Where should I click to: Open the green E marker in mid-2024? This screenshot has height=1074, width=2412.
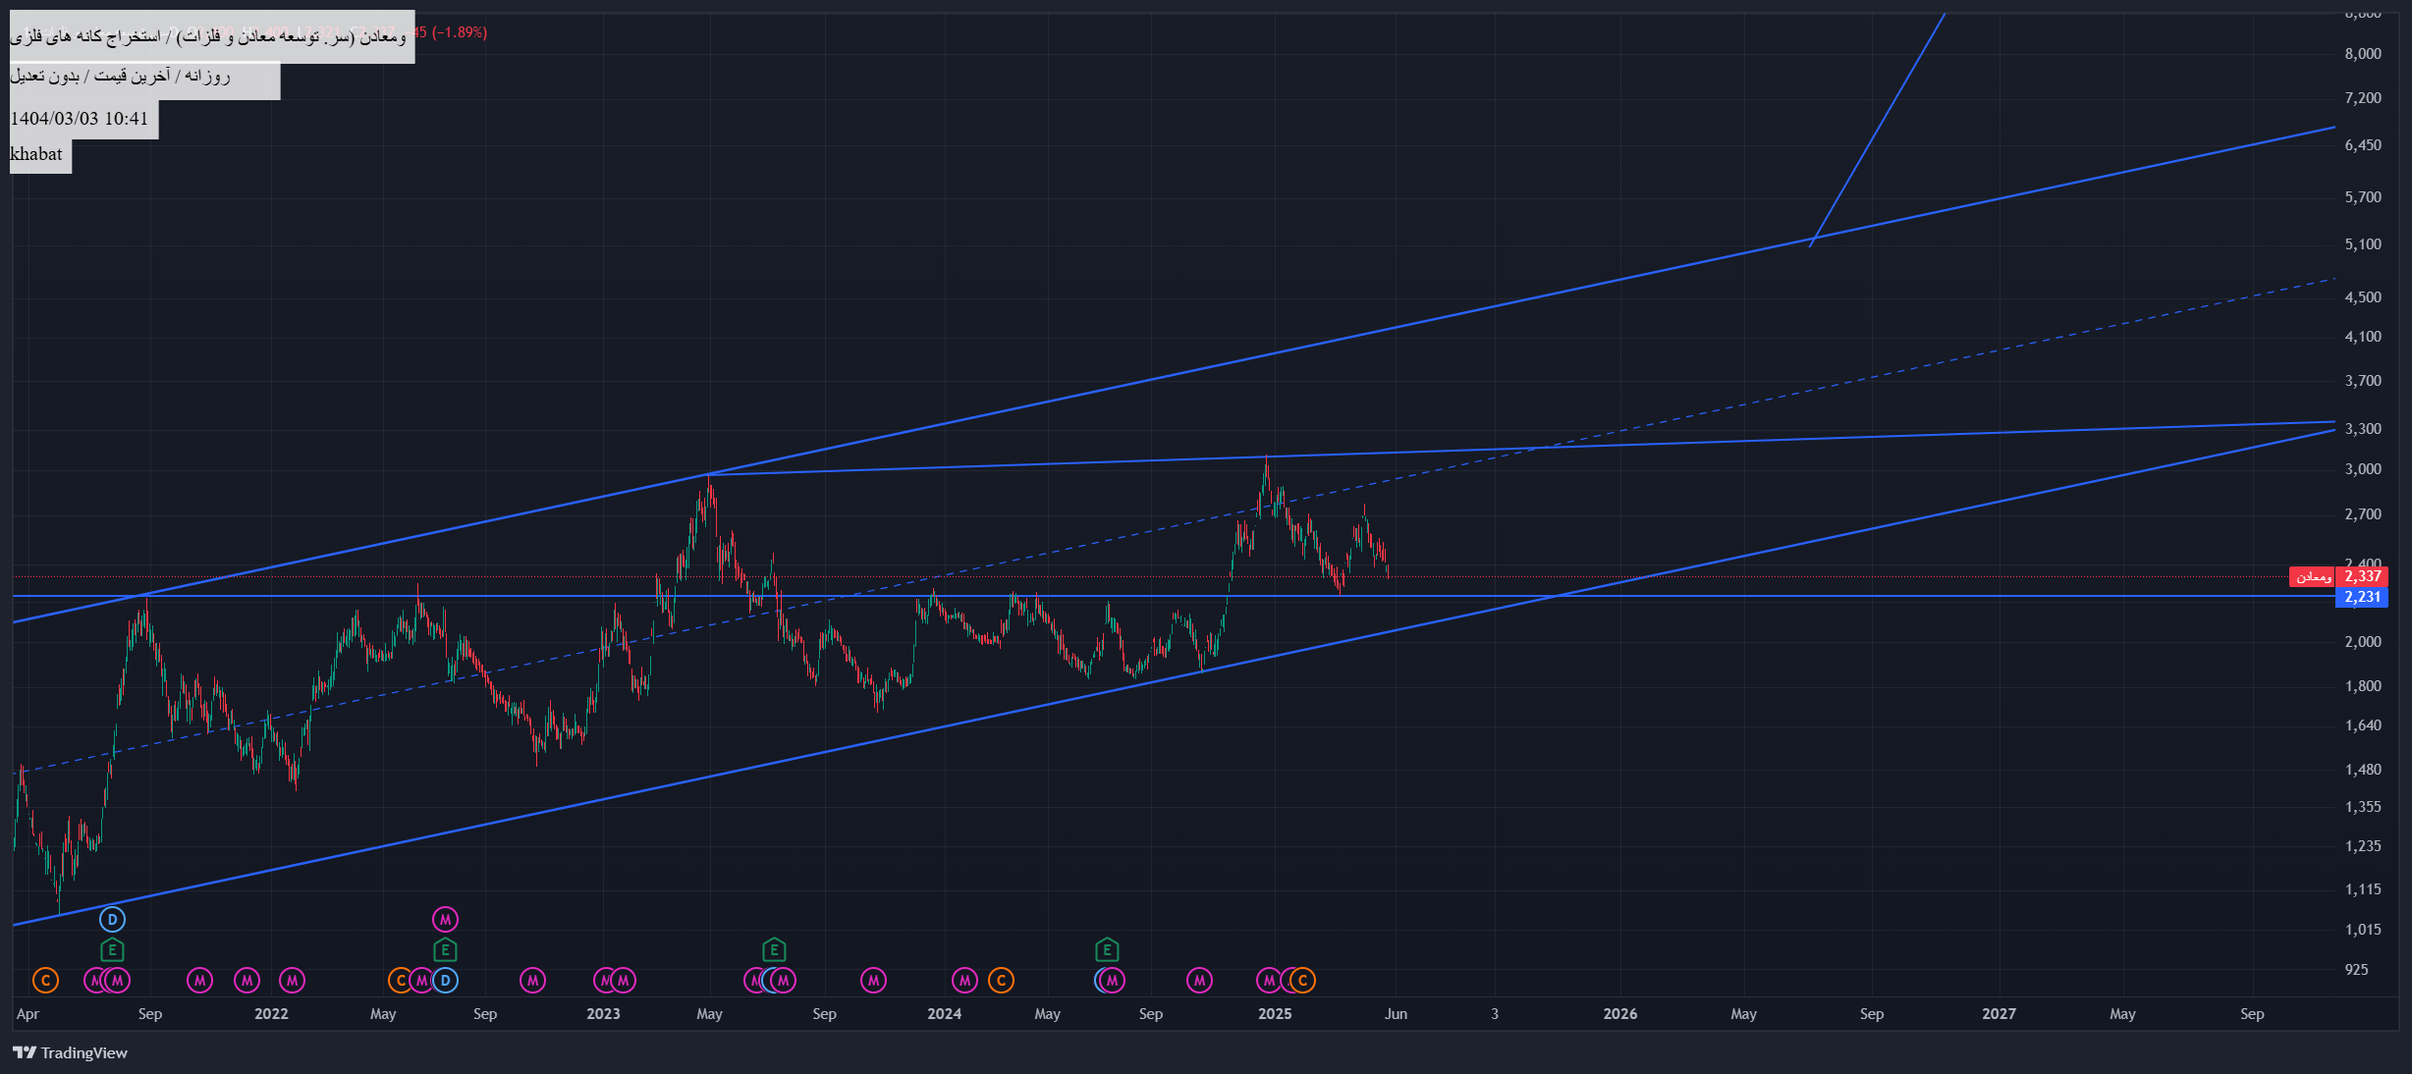pos(1107,950)
